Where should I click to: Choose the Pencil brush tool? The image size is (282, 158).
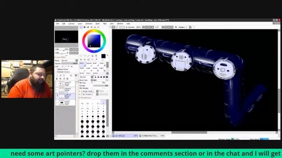point(82,65)
